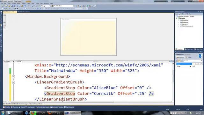This screenshot has width=204, height=115.
Task: Collapse the Window.Background element in code
Action: [13, 77]
